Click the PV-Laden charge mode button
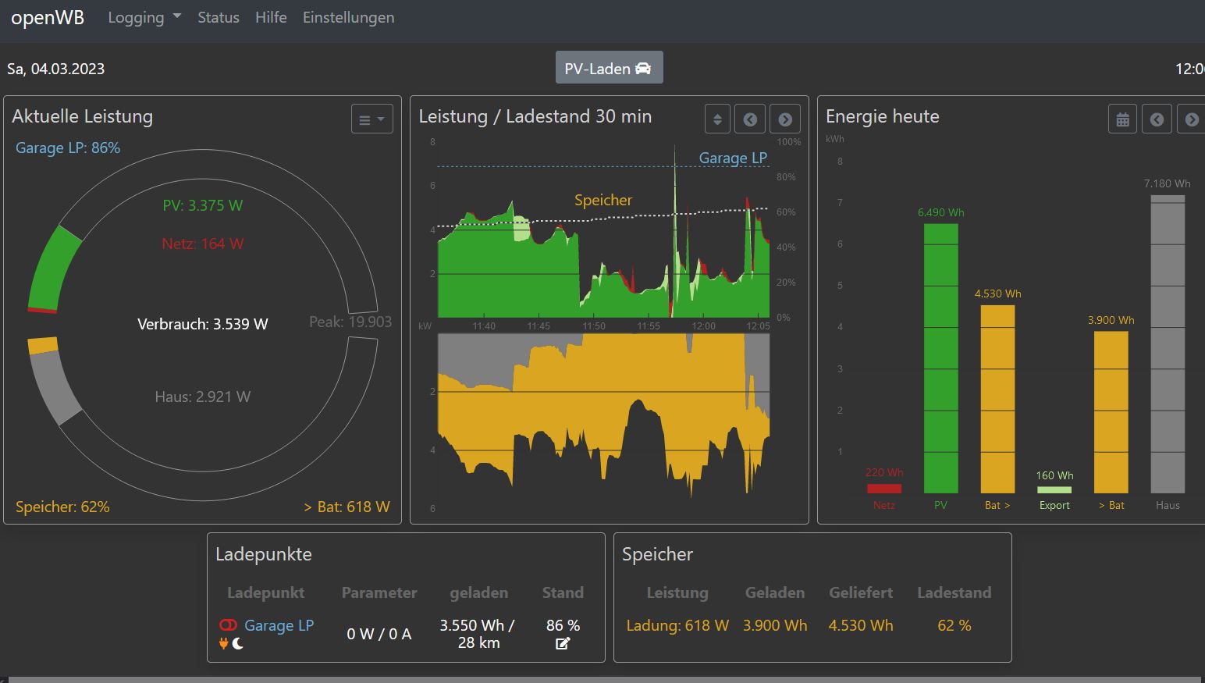 (609, 68)
